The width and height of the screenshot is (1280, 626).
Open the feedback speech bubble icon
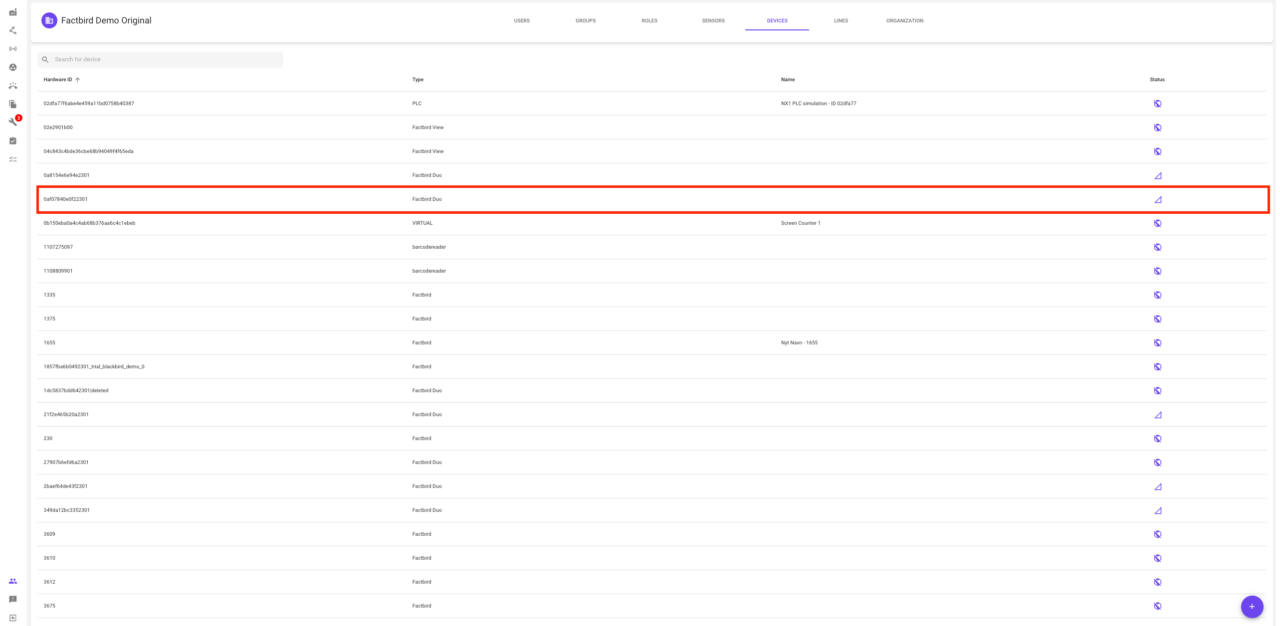13,600
